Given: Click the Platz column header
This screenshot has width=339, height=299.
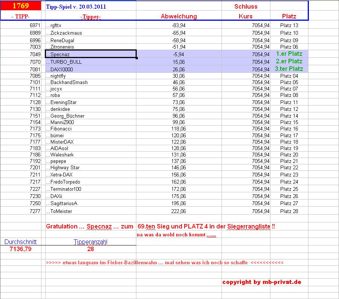Looking at the screenshot, I should (x=289, y=16).
